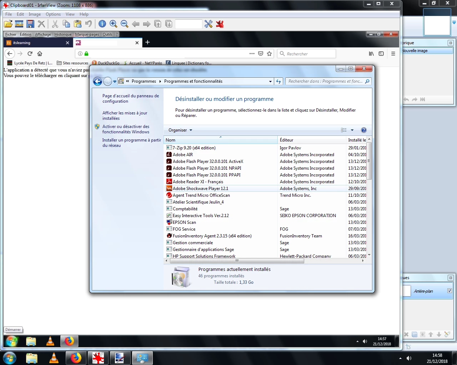This screenshot has width=457, height=365.
Task: Click the Organiser dropdown in the programs window
Action: pyautogui.click(x=180, y=130)
